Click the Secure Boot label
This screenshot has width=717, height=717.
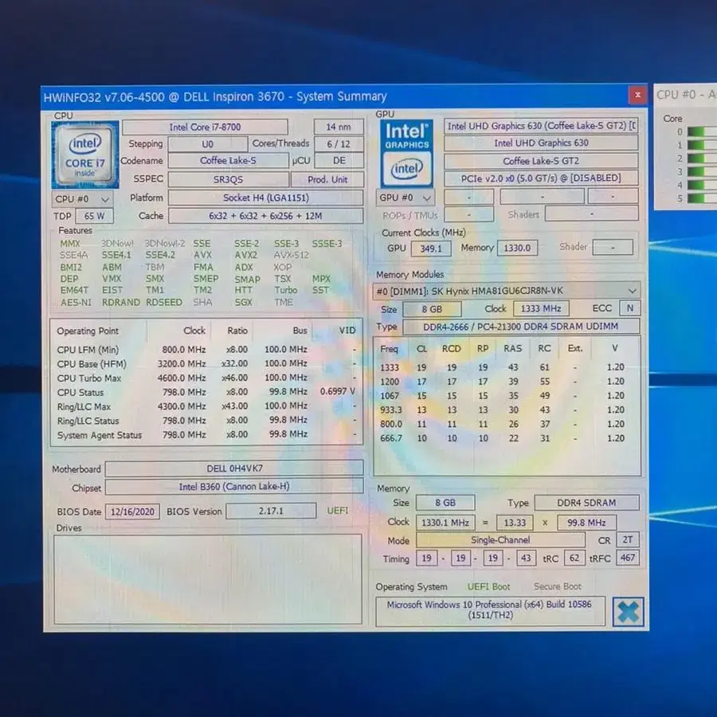[x=558, y=586]
